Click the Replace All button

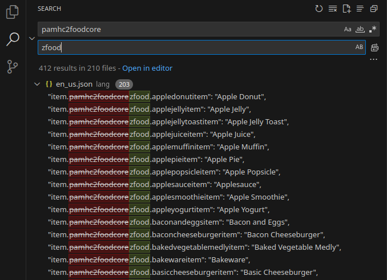[374, 47]
